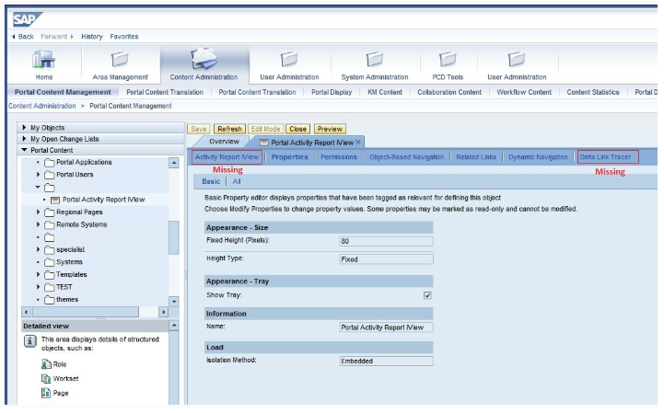This screenshot has width=664, height=413.
Task: Open Workflow Content tab
Action: (x=524, y=92)
